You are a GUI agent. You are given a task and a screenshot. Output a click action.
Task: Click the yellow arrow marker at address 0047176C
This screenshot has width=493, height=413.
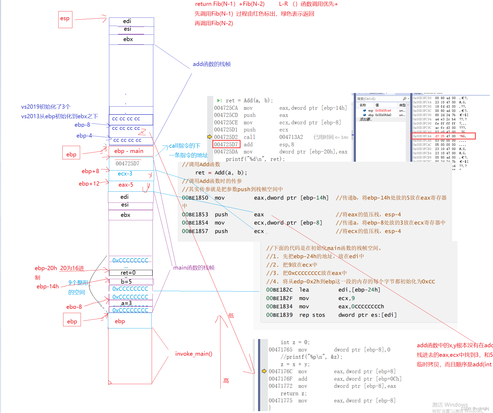pyautogui.click(x=264, y=371)
